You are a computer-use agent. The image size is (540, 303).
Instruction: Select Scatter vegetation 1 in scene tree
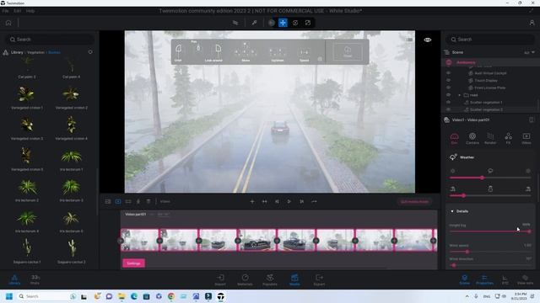[x=486, y=103]
